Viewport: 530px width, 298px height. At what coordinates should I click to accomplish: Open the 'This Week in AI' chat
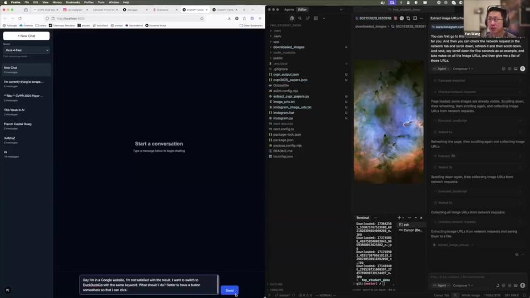(x=26, y=112)
